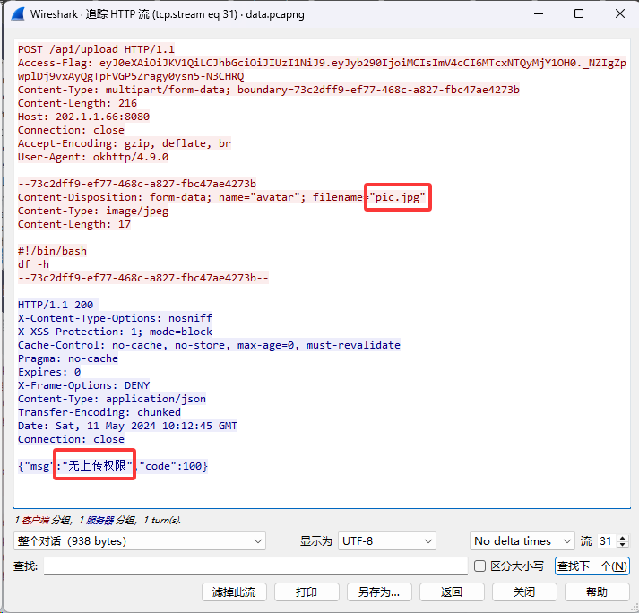Toggle the 区分大小写 case-sensitive checkbox

tap(479, 566)
